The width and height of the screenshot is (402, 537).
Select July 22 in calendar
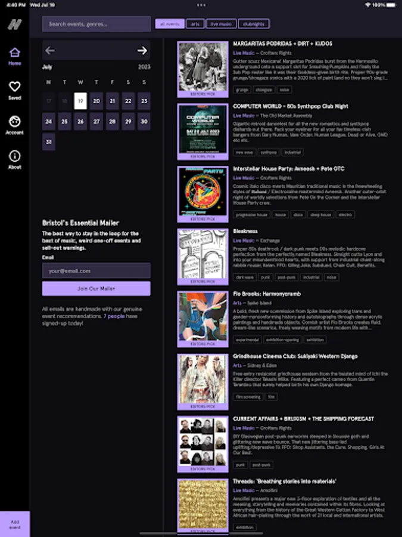tap(128, 101)
